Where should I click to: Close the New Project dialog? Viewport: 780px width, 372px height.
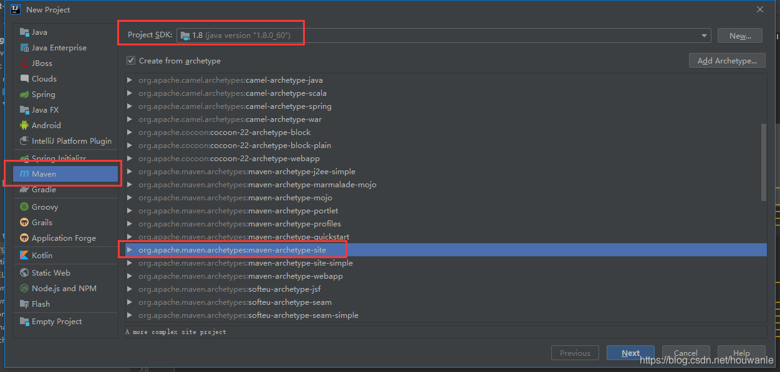759,9
